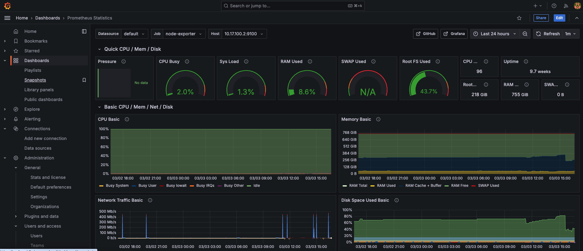Click the Search or jump to field
This screenshot has height=251, width=583.
[287, 6]
